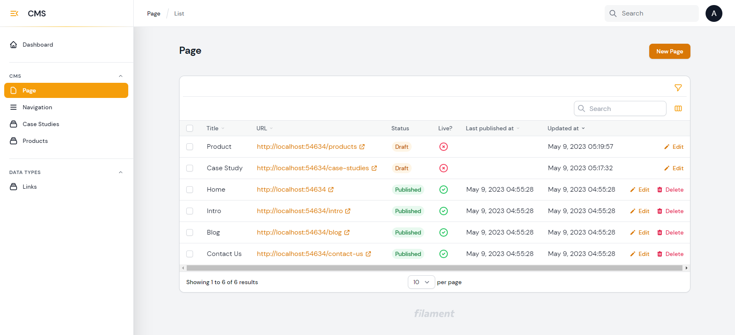Select the Contact Us row checkbox

pyautogui.click(x=190, y=254)
